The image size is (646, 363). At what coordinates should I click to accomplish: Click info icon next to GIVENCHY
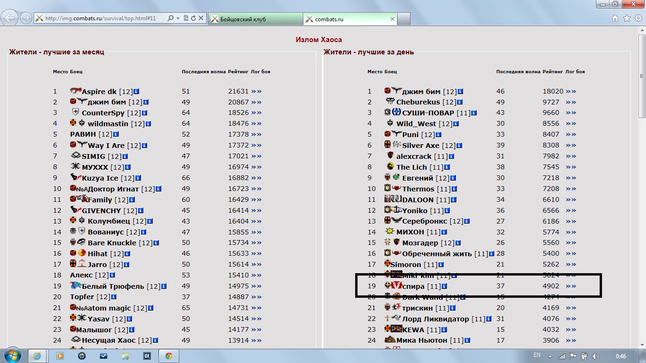tap(141, 210)
